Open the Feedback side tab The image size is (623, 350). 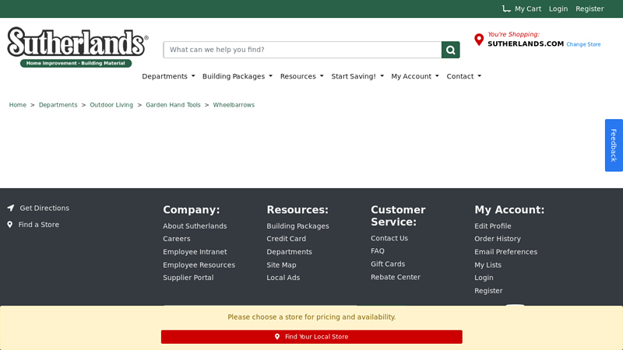[x=614, y=145]
